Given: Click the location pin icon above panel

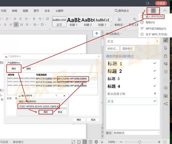Looking at the screenshot, I should click(97, 33).
